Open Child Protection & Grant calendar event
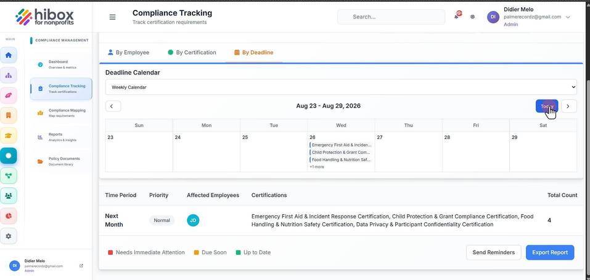Viewport: 590px width, 280px height. (341, 152)
